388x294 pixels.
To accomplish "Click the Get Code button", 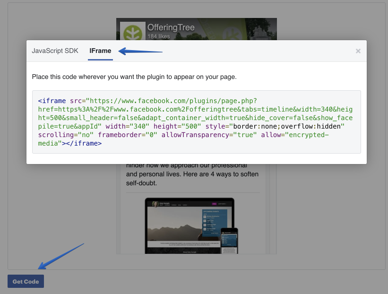I will pyautogui.click(x=26, y=281).
